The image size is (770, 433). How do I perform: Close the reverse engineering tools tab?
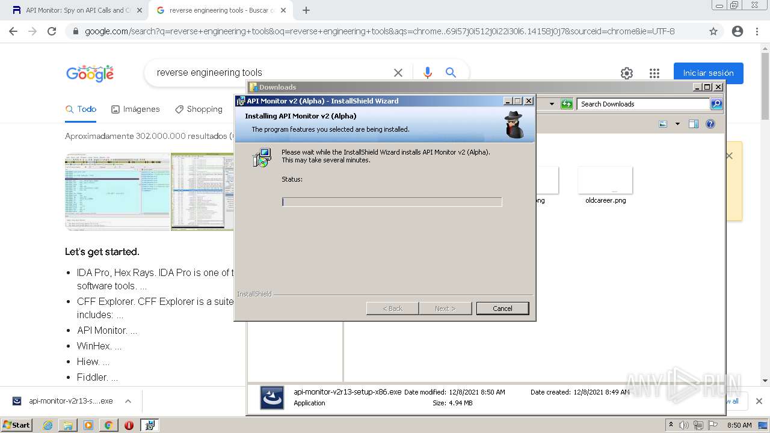pyautogui.click(x=283, y=10)
